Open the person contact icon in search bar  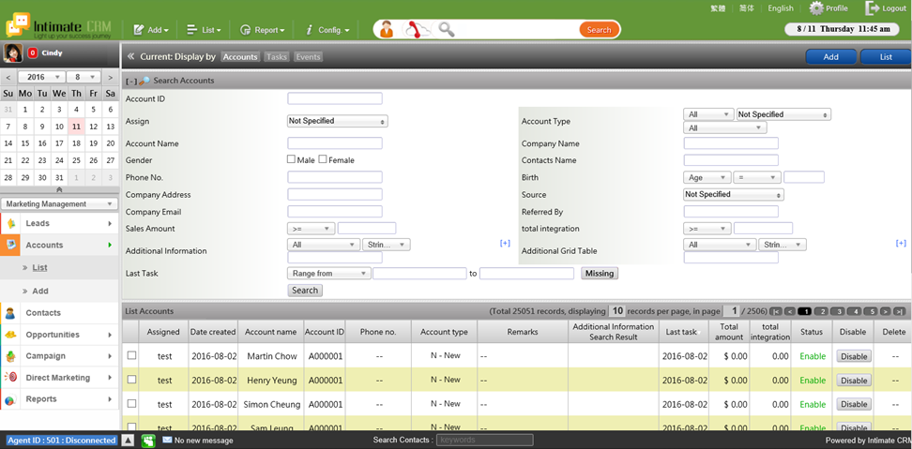[387, 29]
